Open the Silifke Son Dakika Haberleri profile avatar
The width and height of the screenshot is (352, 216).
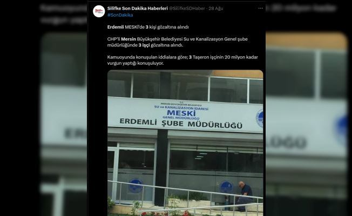click(99, 11)
